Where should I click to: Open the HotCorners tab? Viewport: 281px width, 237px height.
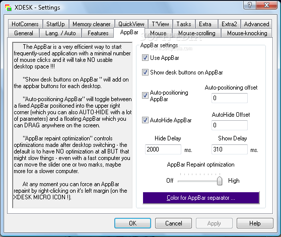coord(25,24)
